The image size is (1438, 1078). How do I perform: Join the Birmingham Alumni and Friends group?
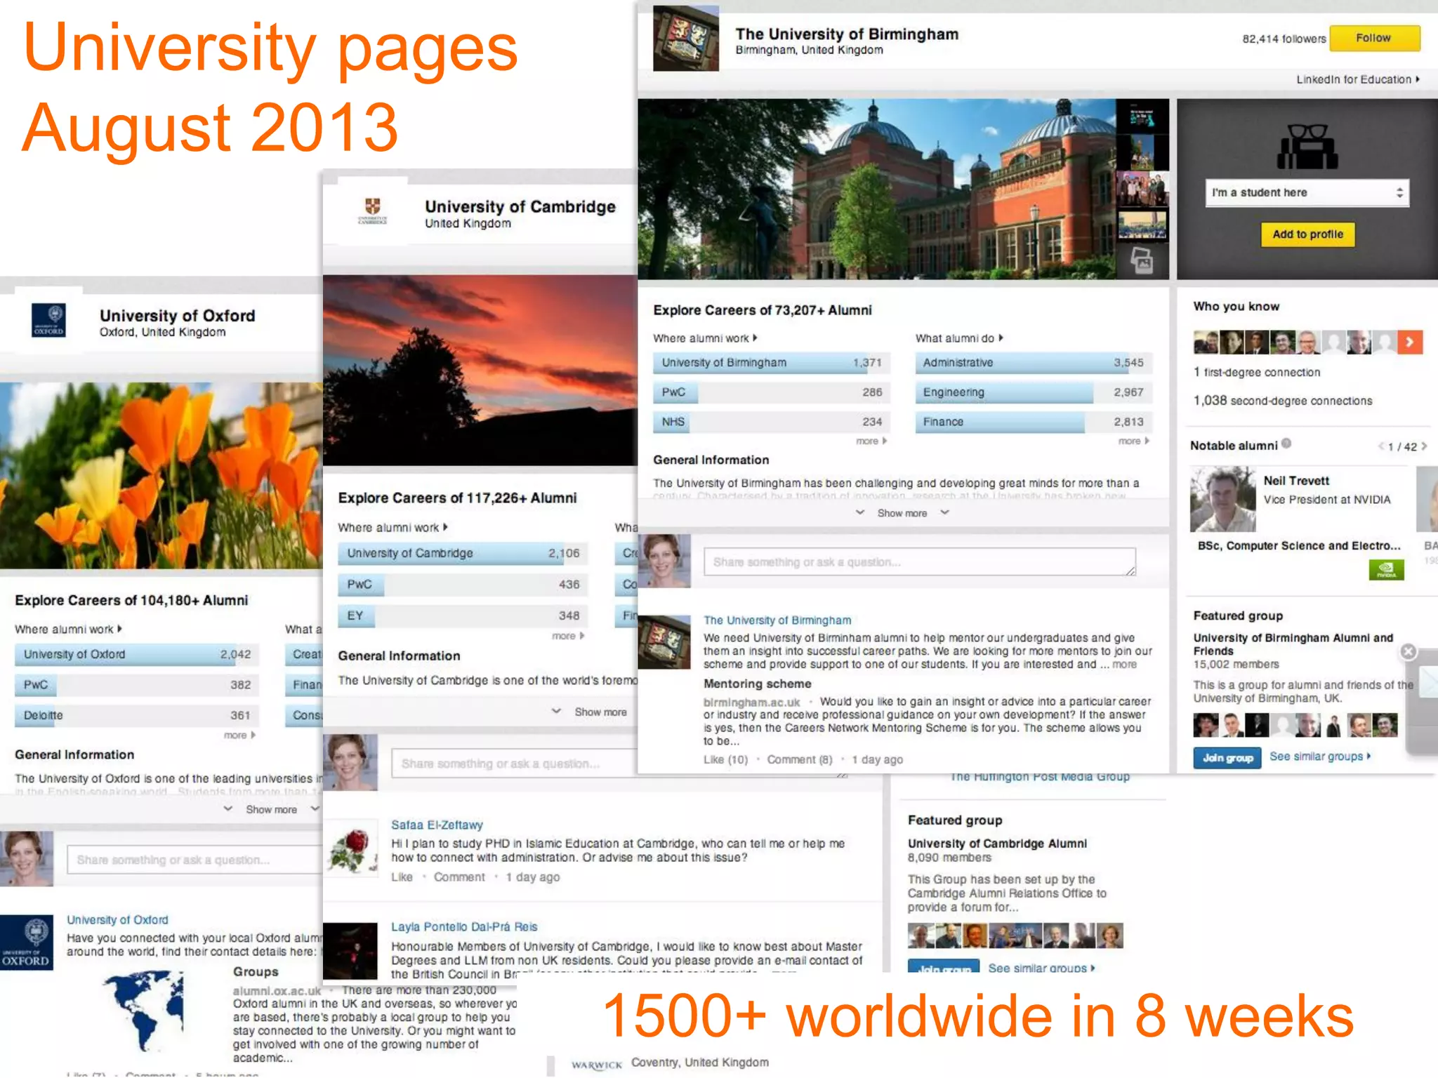point(1227,758)
